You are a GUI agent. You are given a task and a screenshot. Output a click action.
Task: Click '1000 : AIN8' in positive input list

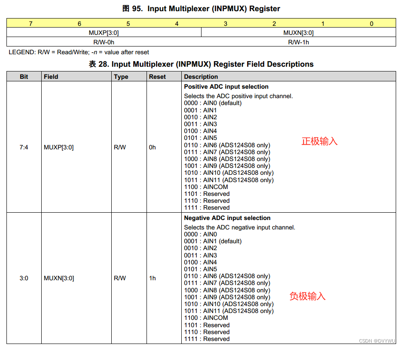coord(227,159)
